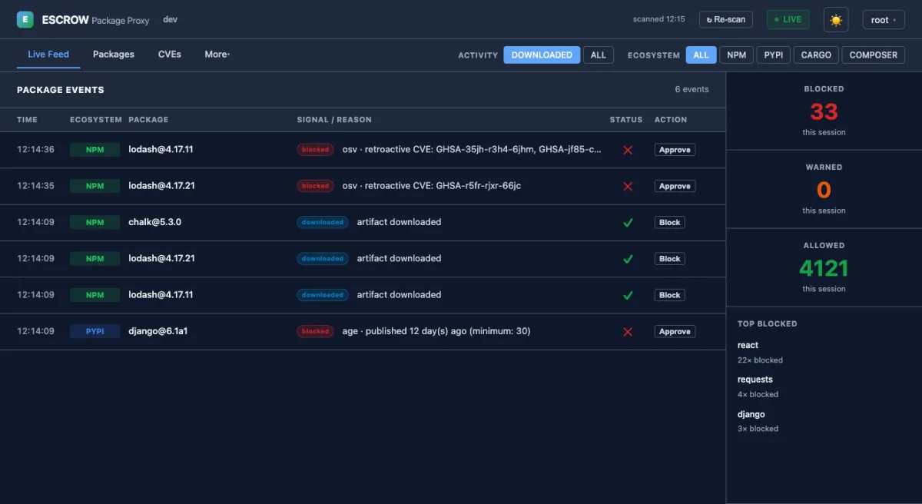Select ALL ecosystem filter
The width and height of the screenshot is (922, 504).
coord(701,55)
